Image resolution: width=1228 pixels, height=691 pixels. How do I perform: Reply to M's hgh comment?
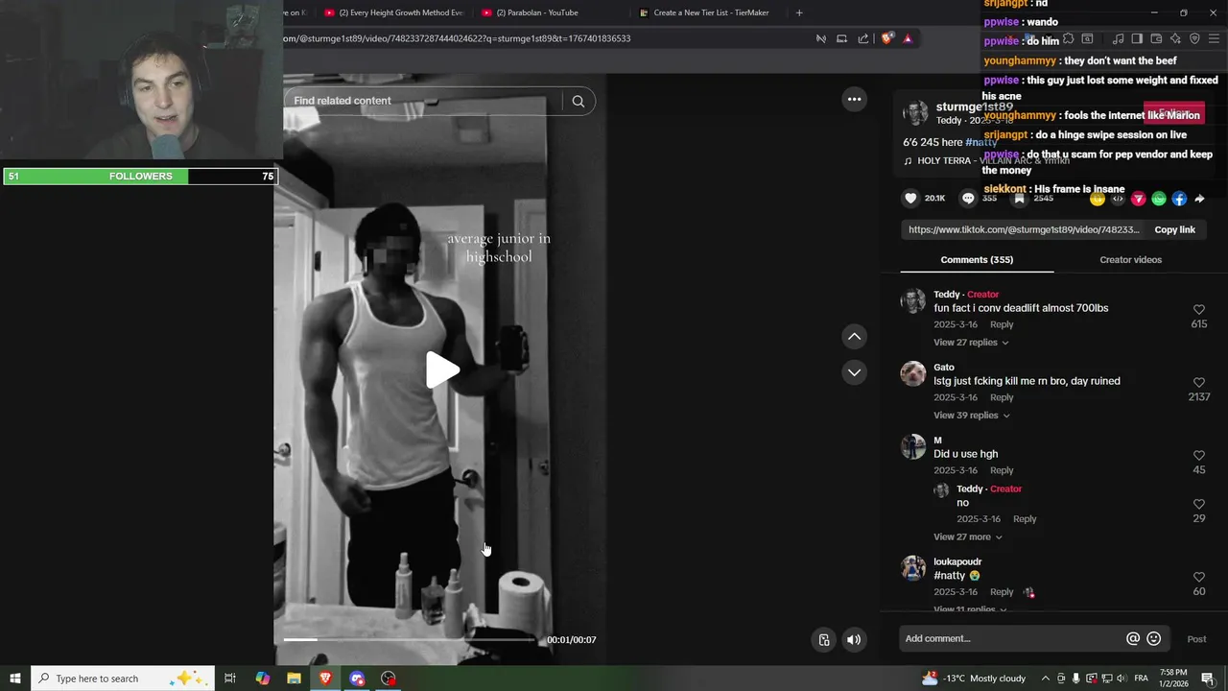point(1002,470)
